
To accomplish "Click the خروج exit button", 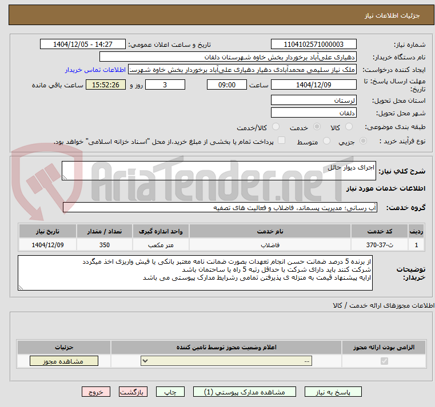I will (x=95, y=392).
